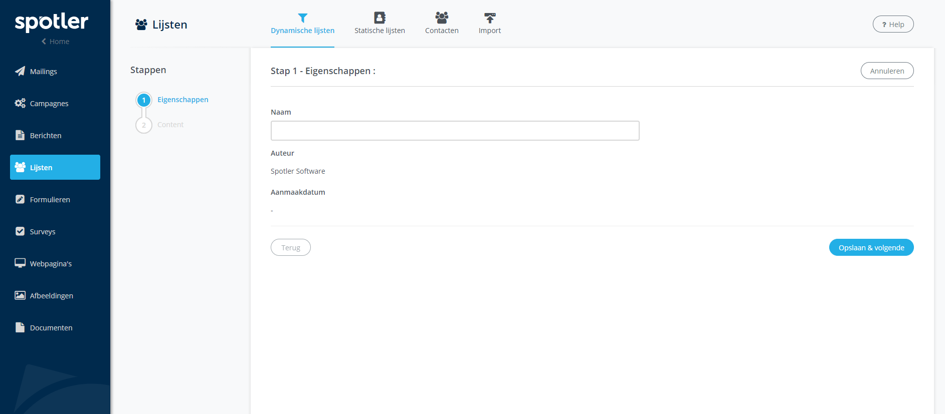Image resolution: width=945 pixels, height=414 pixels.
Task: Go back via the Home link
Action: click(56, 42)
